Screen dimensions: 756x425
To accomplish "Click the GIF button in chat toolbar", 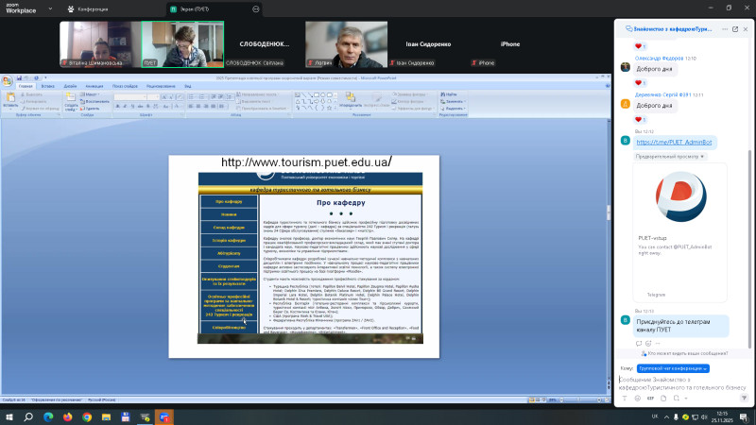I will [650, 399].
